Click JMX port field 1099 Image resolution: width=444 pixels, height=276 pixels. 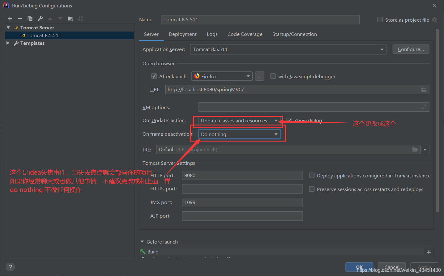(242, 202)
